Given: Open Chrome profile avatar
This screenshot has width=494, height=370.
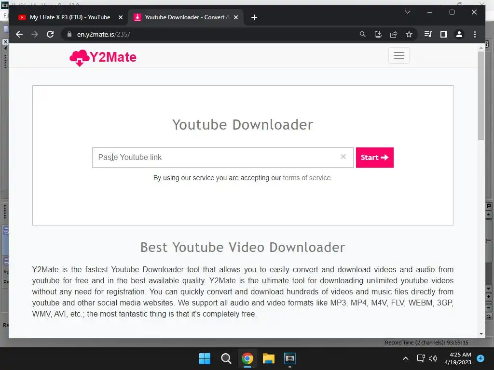Looking at the screenshot, I should [x=459, y=34].
